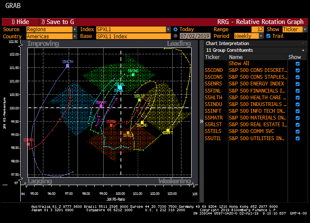
Task: Click S&P 500 REAL ESTATE name
Action: point(258,125)
